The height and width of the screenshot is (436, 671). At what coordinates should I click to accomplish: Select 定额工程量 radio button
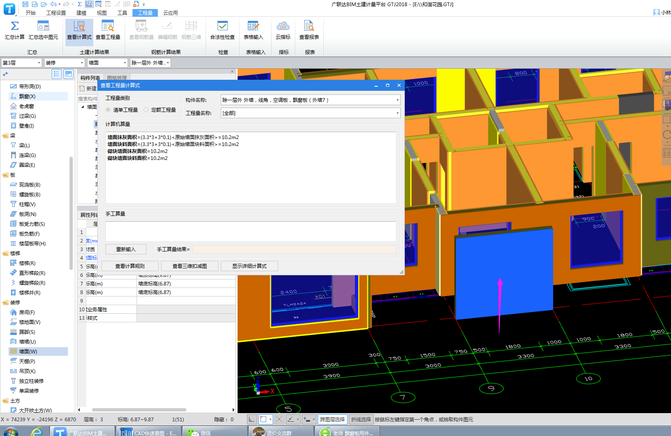(x=146, y=110)
